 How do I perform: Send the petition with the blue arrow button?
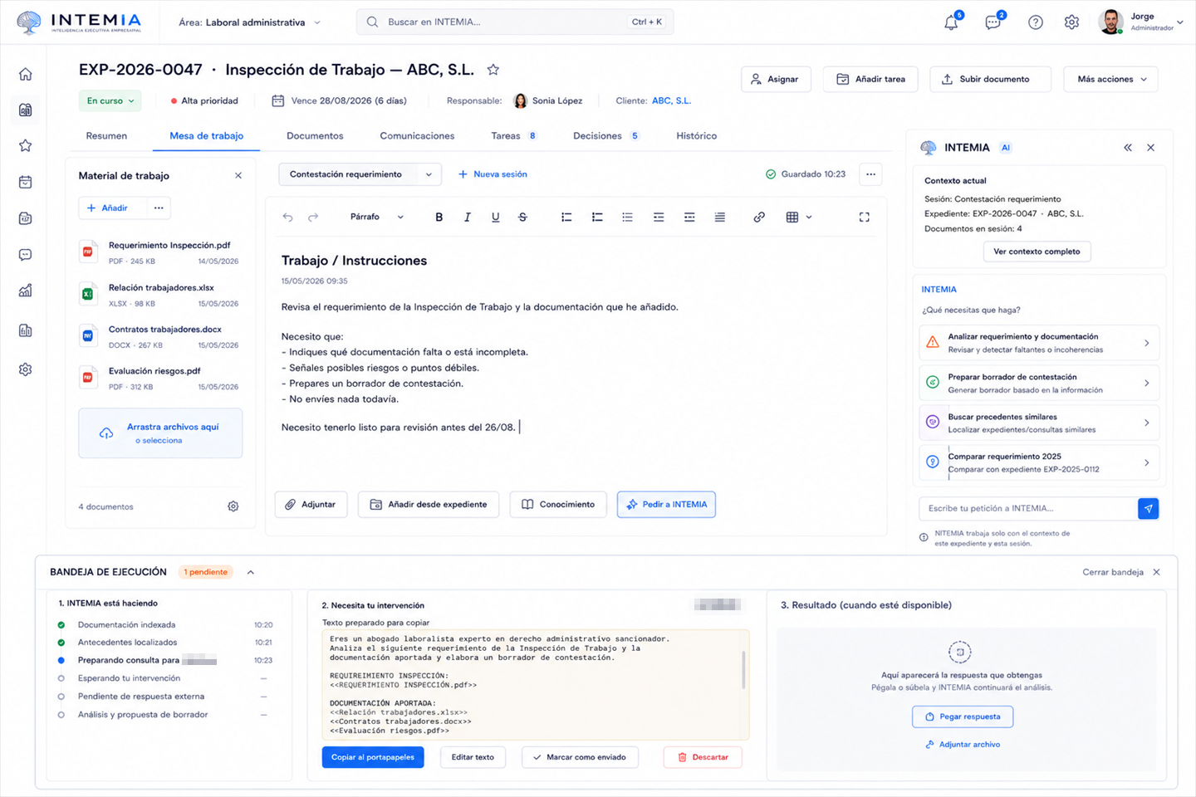tap(1148, 509)
